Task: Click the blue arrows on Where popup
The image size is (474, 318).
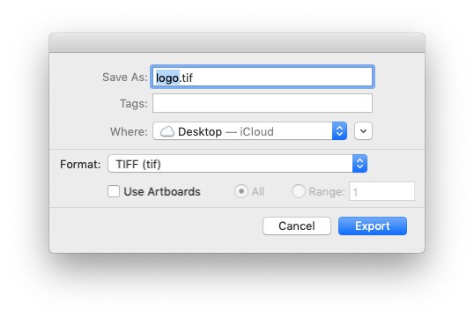Action: pyautogui.click(x=339, y=131)
